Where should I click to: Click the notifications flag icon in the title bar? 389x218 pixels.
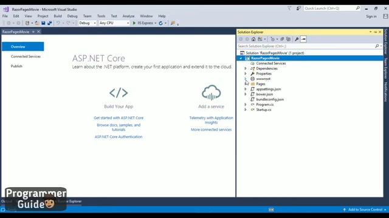289,8
